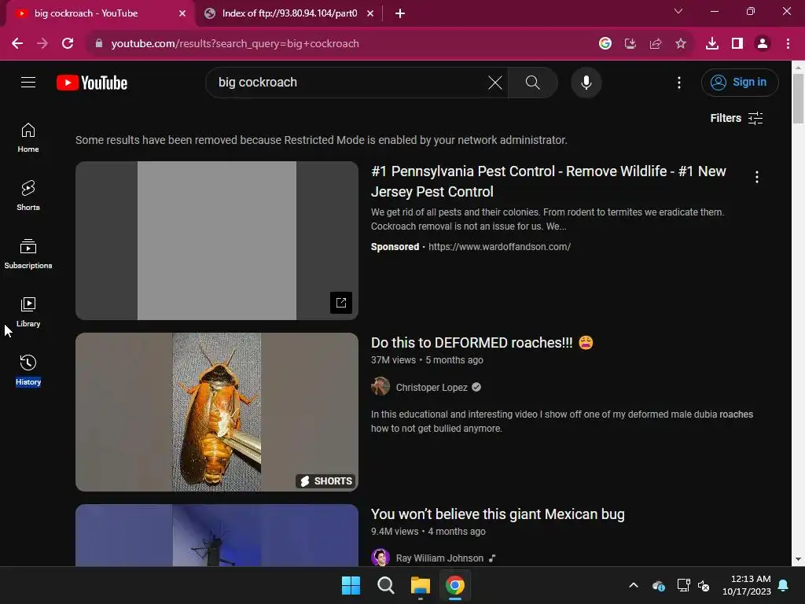Click the sponsored ad thumbnail
This screenshot has width=805, height=604.
[217, 241]
